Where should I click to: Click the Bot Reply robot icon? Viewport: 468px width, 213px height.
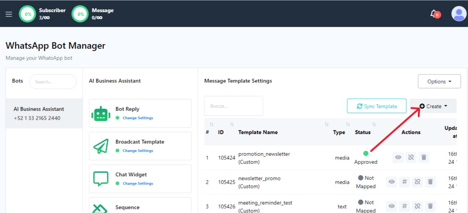101,114
